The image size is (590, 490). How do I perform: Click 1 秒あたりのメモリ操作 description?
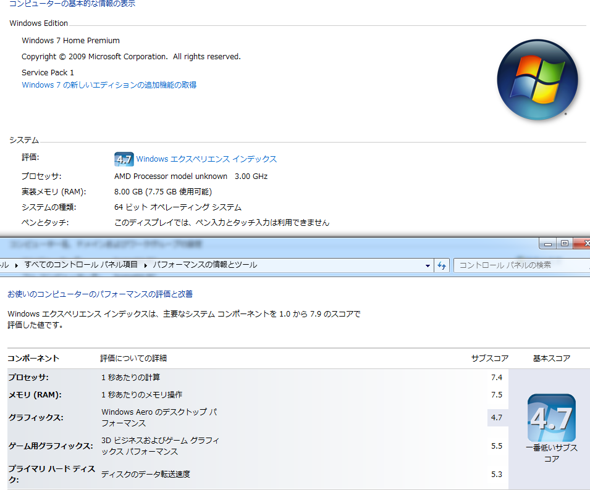[142, 394]
